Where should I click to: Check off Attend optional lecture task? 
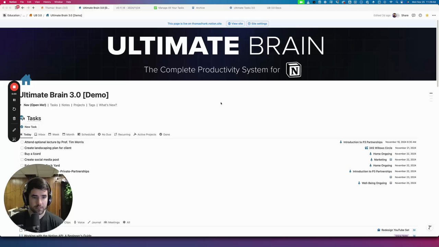tap(22, 142)
